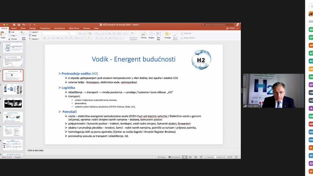Click Convert to SmartArt

click(x=133, y=36)
